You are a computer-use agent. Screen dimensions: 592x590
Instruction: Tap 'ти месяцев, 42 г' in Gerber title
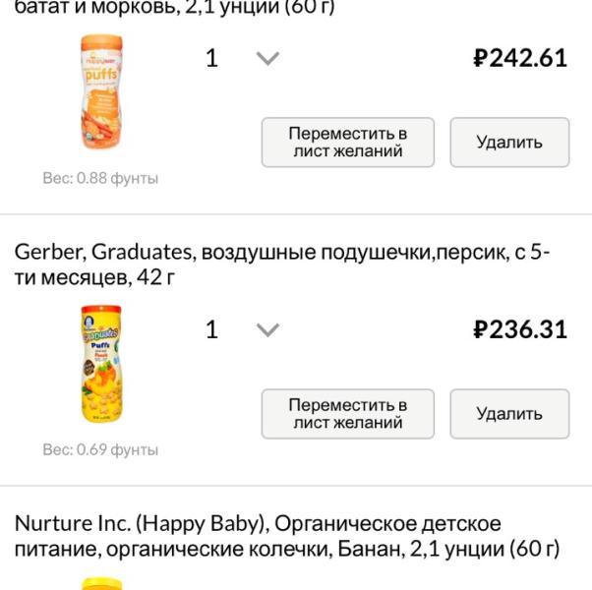(x=95, y=278)
